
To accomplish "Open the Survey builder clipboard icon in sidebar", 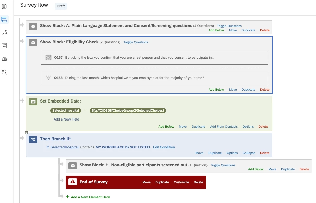I will pos(4,6).
